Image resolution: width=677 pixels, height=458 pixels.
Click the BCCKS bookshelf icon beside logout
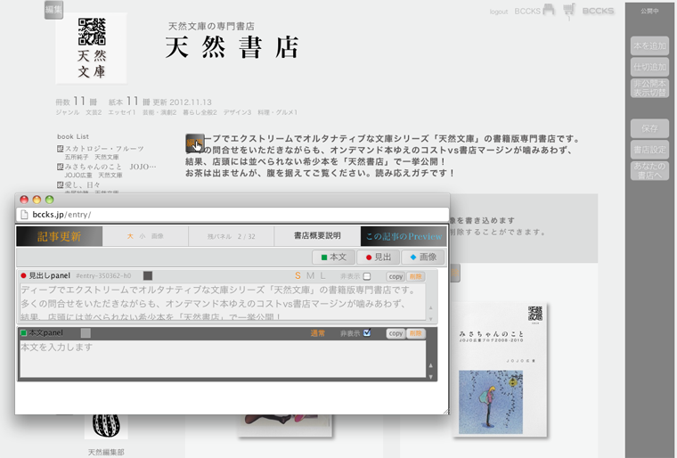[548, 11]
